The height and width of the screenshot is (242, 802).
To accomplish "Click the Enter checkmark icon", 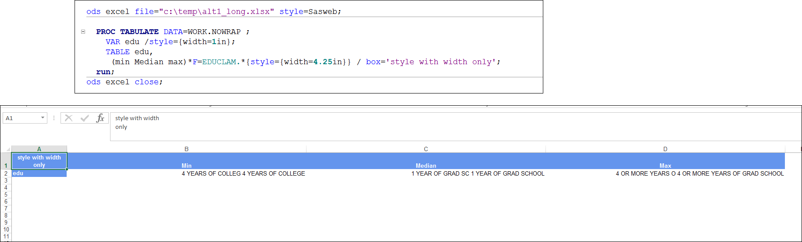I will coord(85,118).
